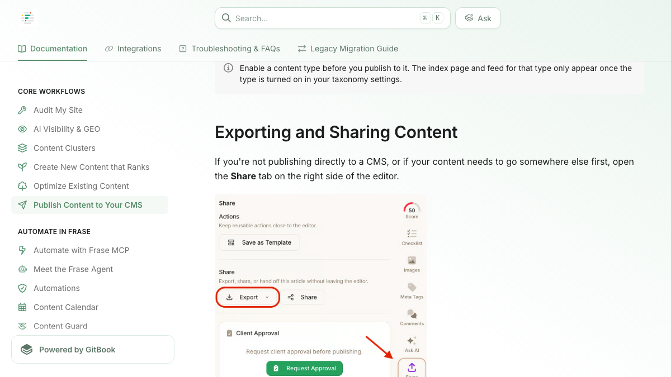Open AI Visibility & GEO page
Screen dimensions: 671x377
click(89, 129)
